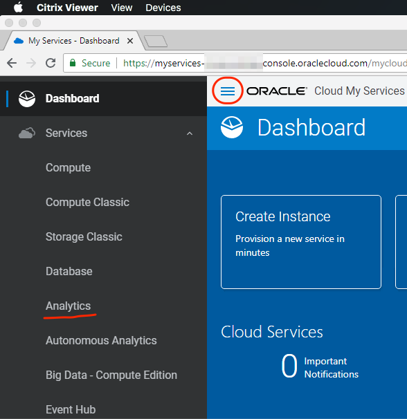Open Storage Classic service
The width and height of the screenshot is (407, 419).
click(84, 236)
